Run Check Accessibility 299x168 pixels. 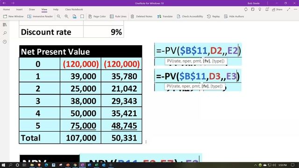[x=190, y=16]
